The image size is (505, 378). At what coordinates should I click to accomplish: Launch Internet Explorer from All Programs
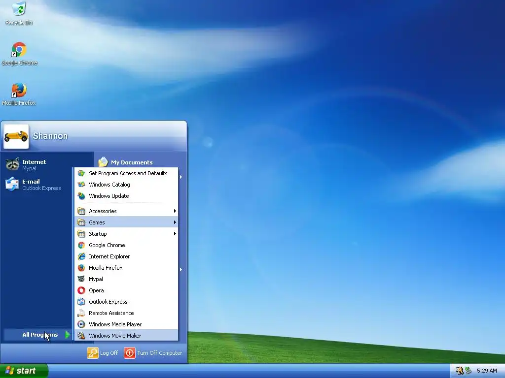point(126,256)
